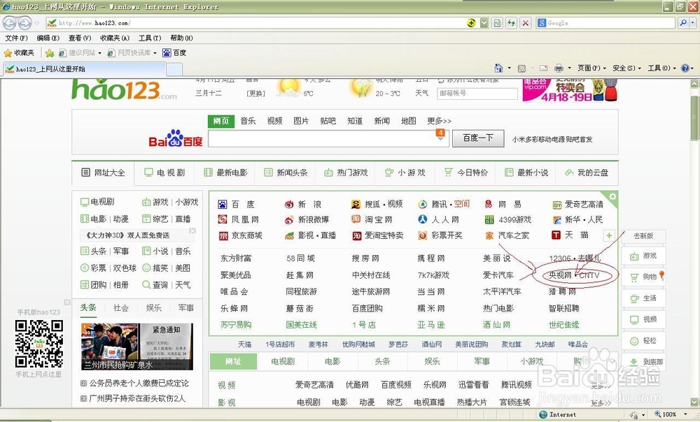Click the 百度一下 search button
This screenshot has height=422, width=700.
(478, 138)
